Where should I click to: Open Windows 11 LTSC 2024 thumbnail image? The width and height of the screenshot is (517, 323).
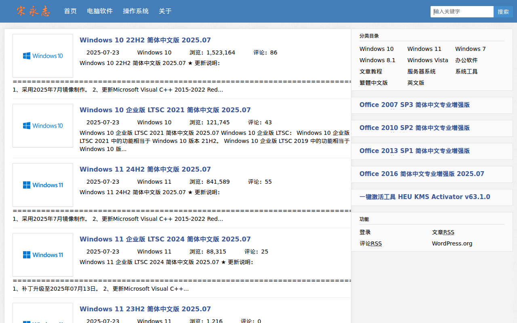point(43,255)
